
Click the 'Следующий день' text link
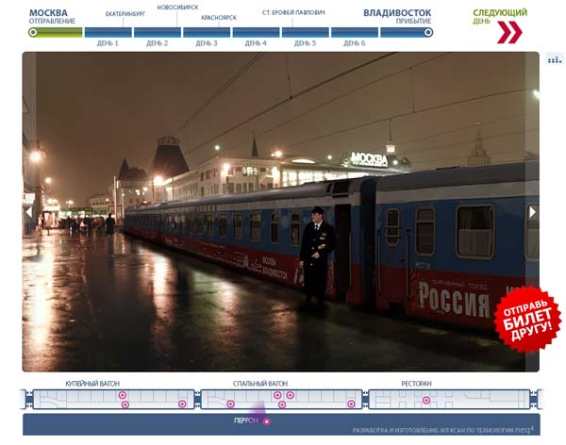(500, 17)
